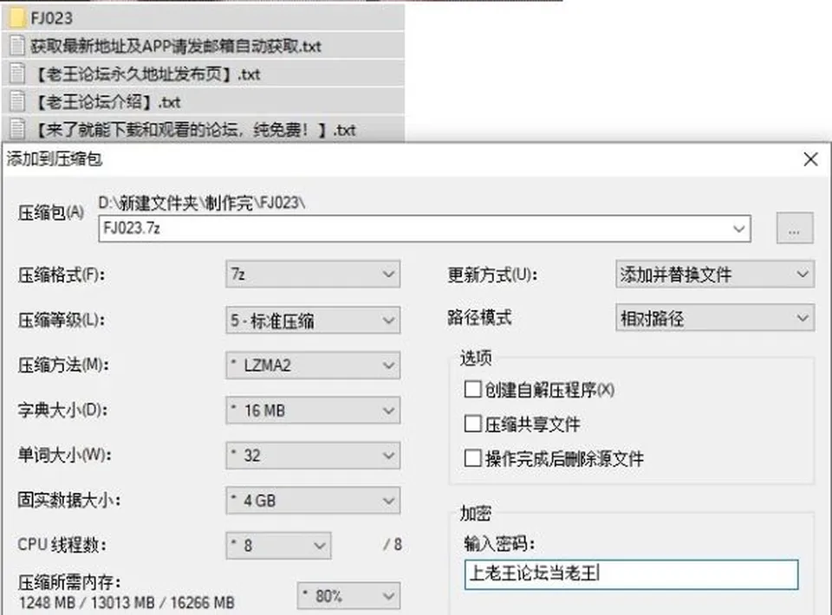Select the FJ023 folder name
Viewport: 832px width, 615px height.
click(x=51, y=18)
